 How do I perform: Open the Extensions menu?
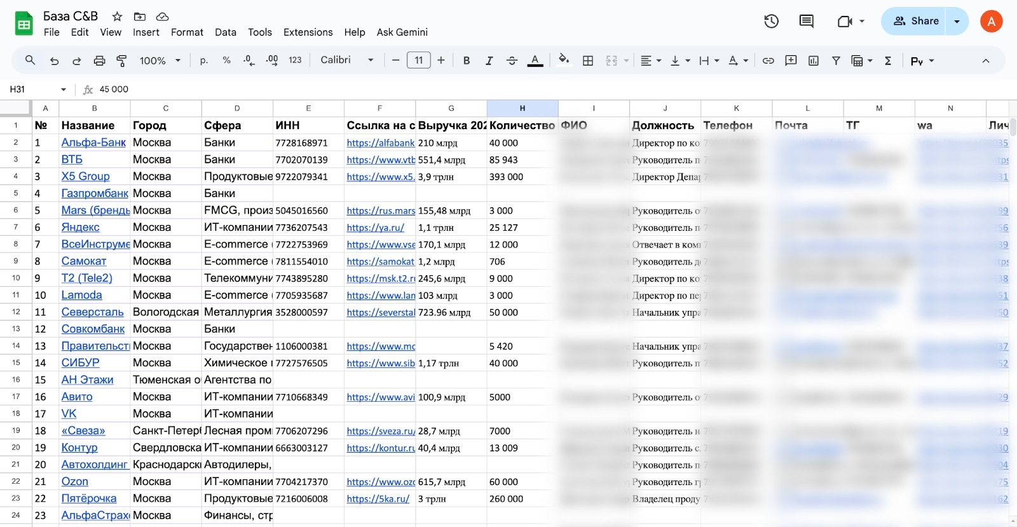308,32
